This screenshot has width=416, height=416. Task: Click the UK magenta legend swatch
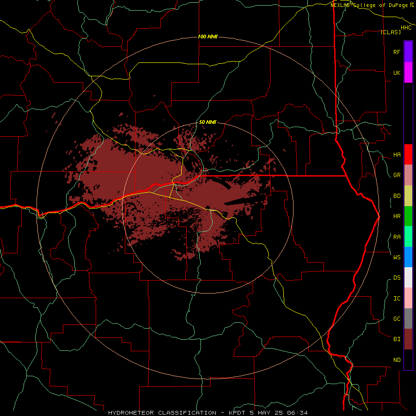[408, 73]
